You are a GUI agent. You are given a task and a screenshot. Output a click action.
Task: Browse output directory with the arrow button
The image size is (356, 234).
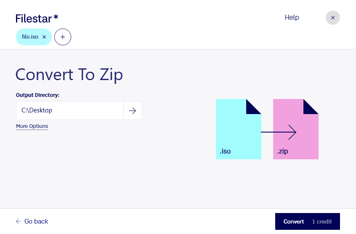133,111
